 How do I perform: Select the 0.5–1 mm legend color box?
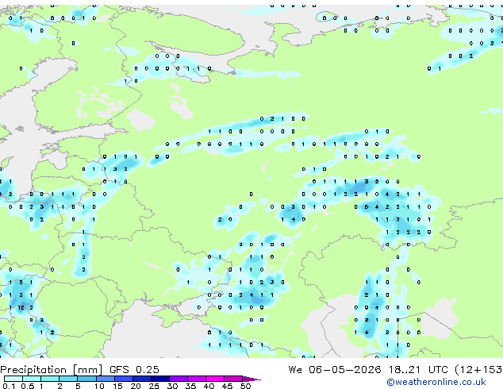pyautogui.click(x=32, y=379)
